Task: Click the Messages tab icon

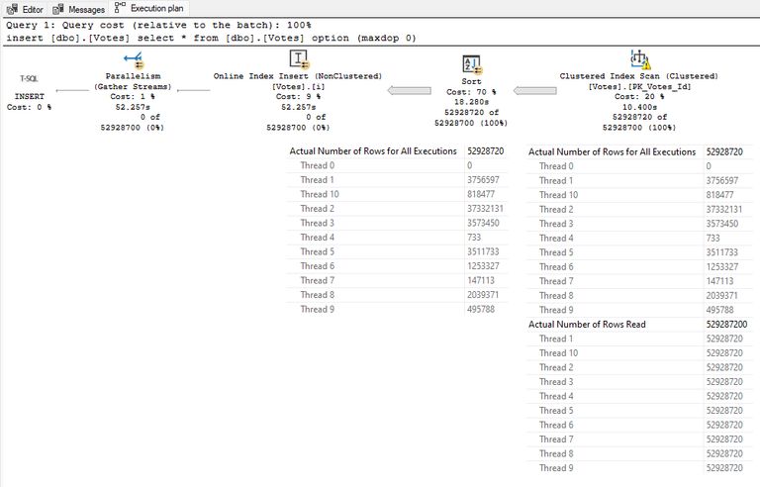Action: coord(58,9)
